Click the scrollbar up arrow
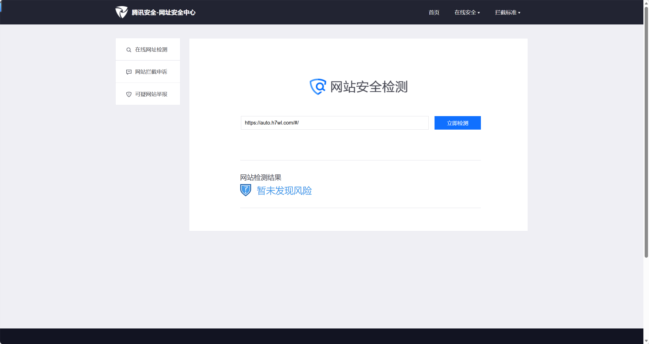Viewport: 649px width, 344px height. (646, 3)
